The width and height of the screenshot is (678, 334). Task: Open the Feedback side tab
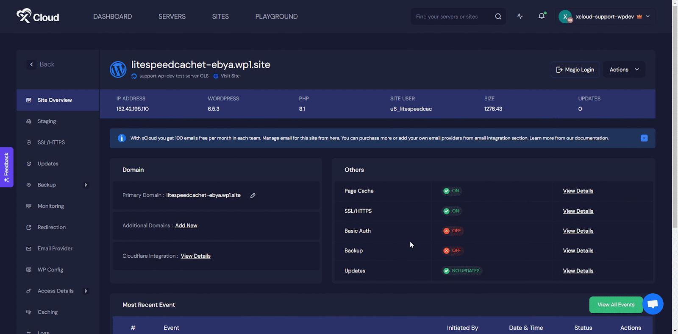pos(6,167)
